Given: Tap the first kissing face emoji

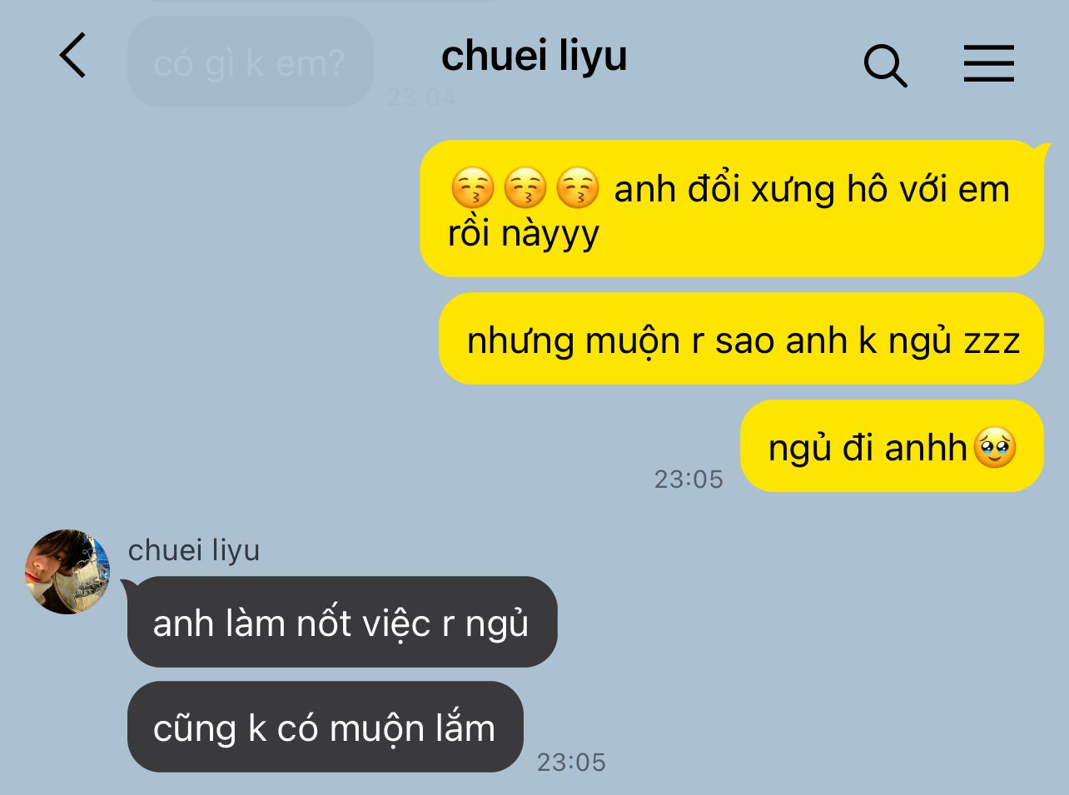Looking at the screenshot, I should click(x=472, y=187).
